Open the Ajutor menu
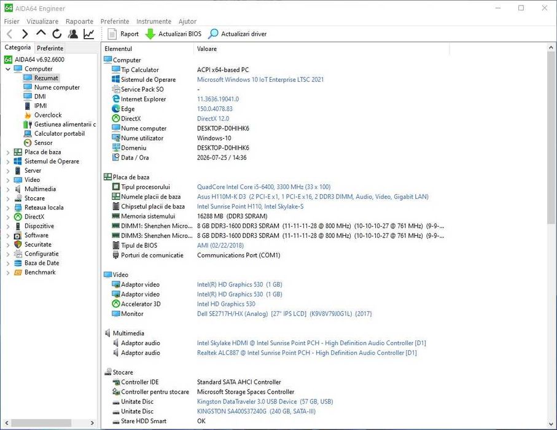 [187, 21]
